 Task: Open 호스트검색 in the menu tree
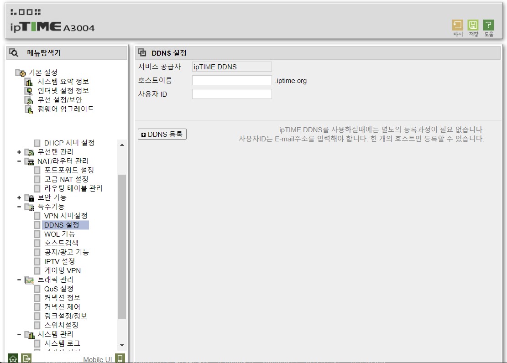click(x=61, y=243)
